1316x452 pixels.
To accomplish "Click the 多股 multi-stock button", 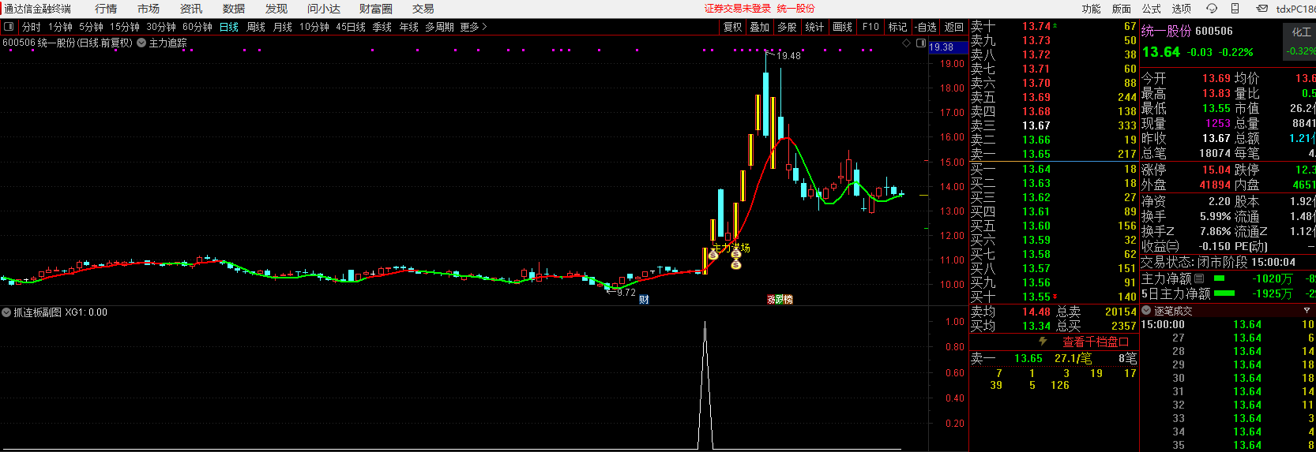I will tap(787, 27).
